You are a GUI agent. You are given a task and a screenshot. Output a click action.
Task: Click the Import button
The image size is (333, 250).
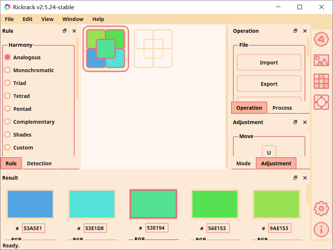[269, 63]
